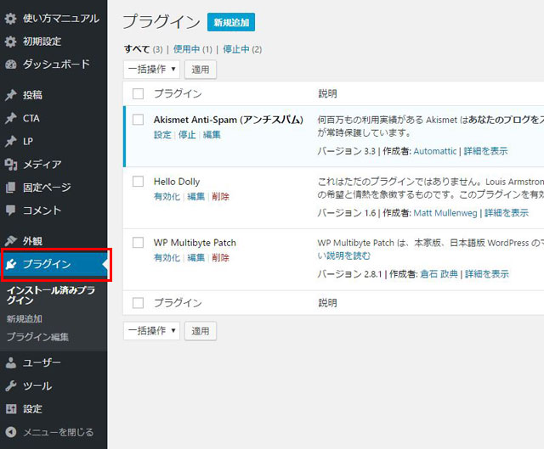
Task: Click the pin icon beside 投稿
Action: click(x=11, y=95)
